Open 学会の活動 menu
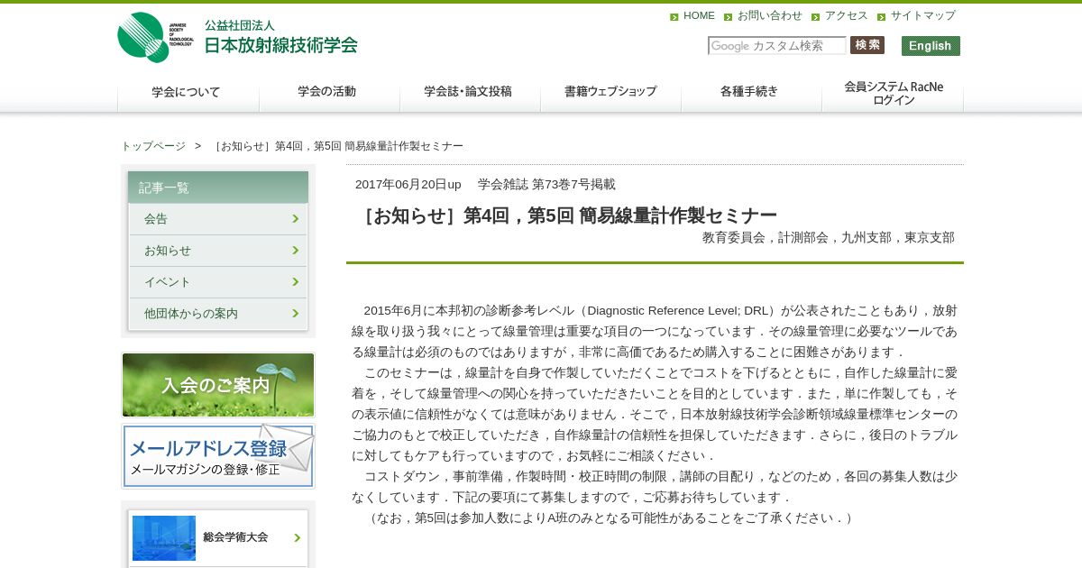The image size is (1082, 568). pyautogui.click(x=329, y=92)
